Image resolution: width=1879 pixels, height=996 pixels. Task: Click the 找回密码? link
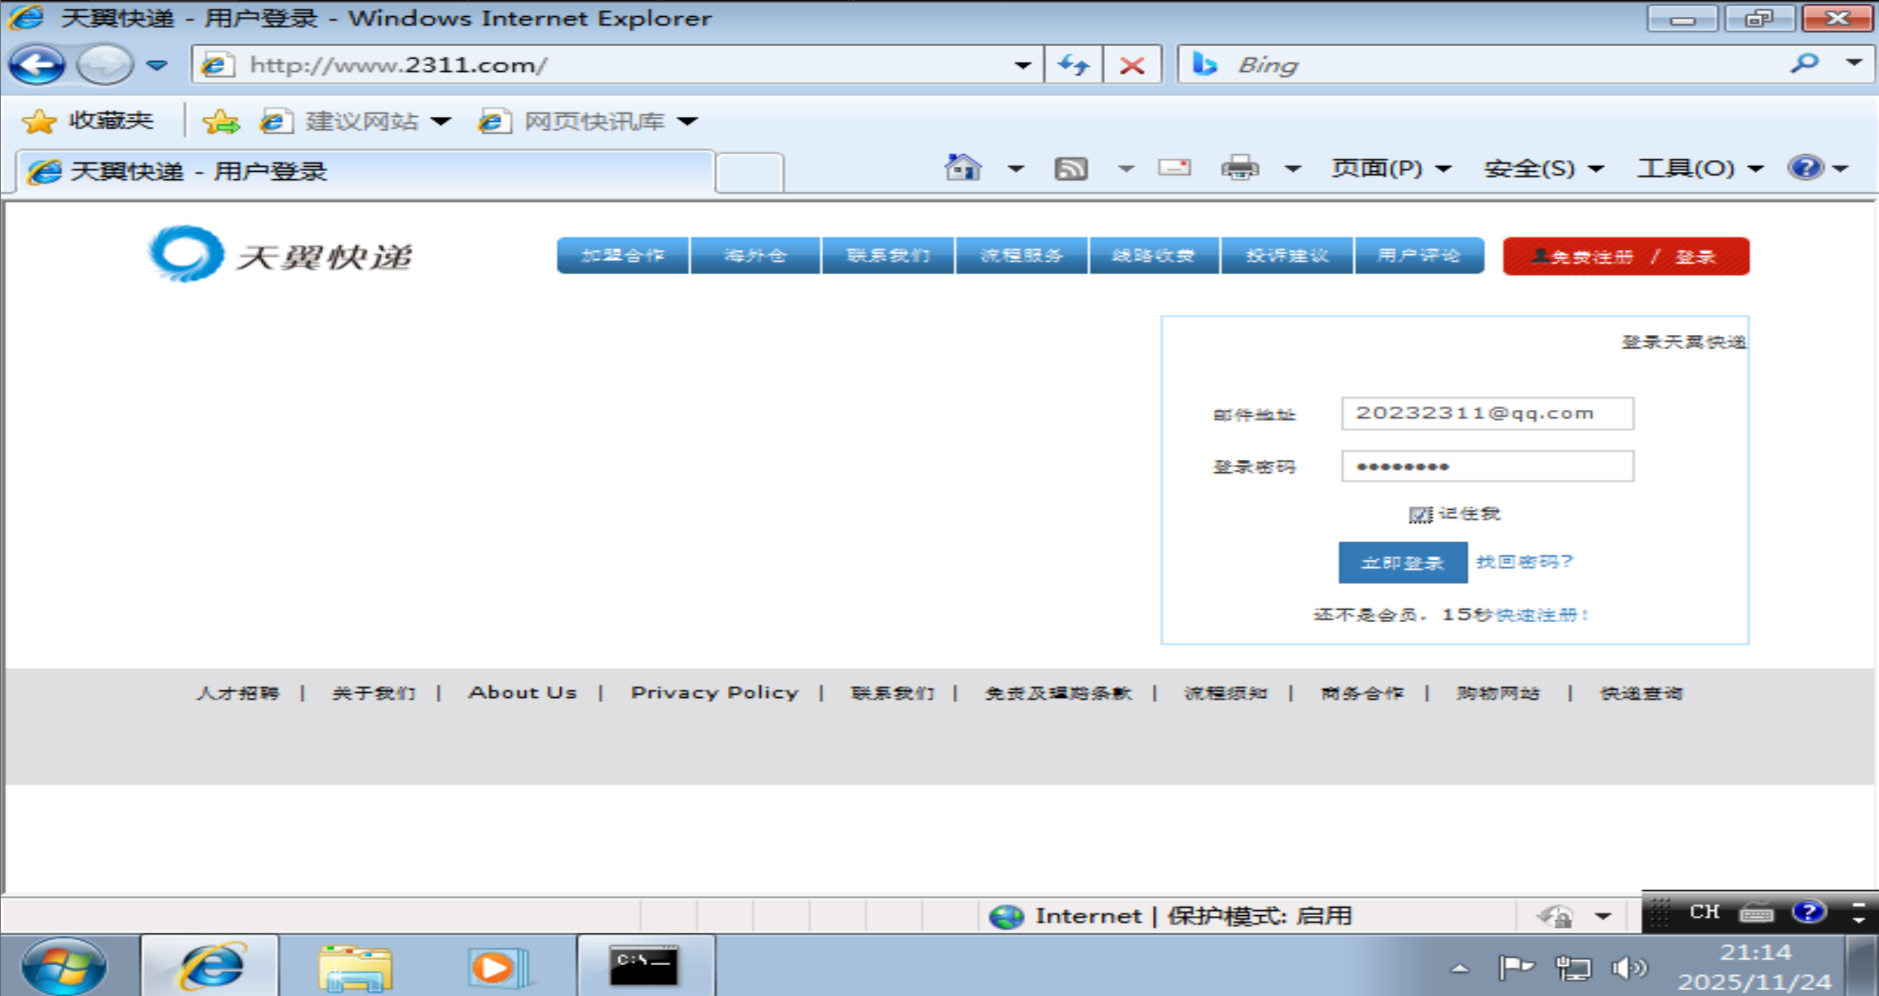click(1524, 562)
